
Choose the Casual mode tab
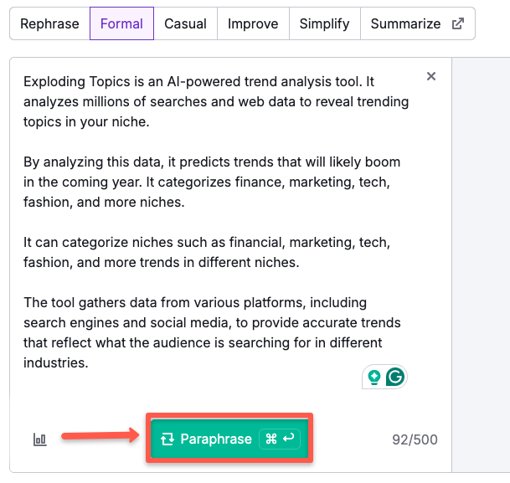[x=186, y=23]
